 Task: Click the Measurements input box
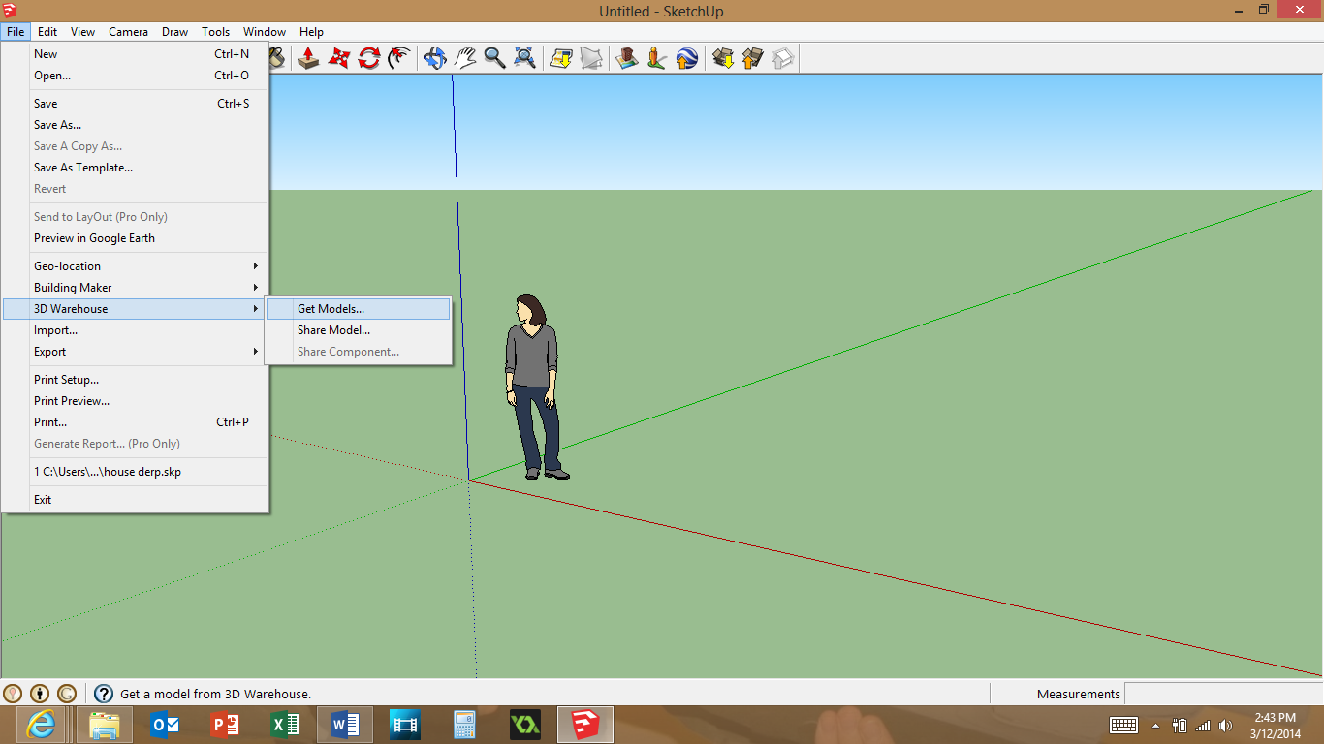pyautogui.click(x=1223, y=694)
